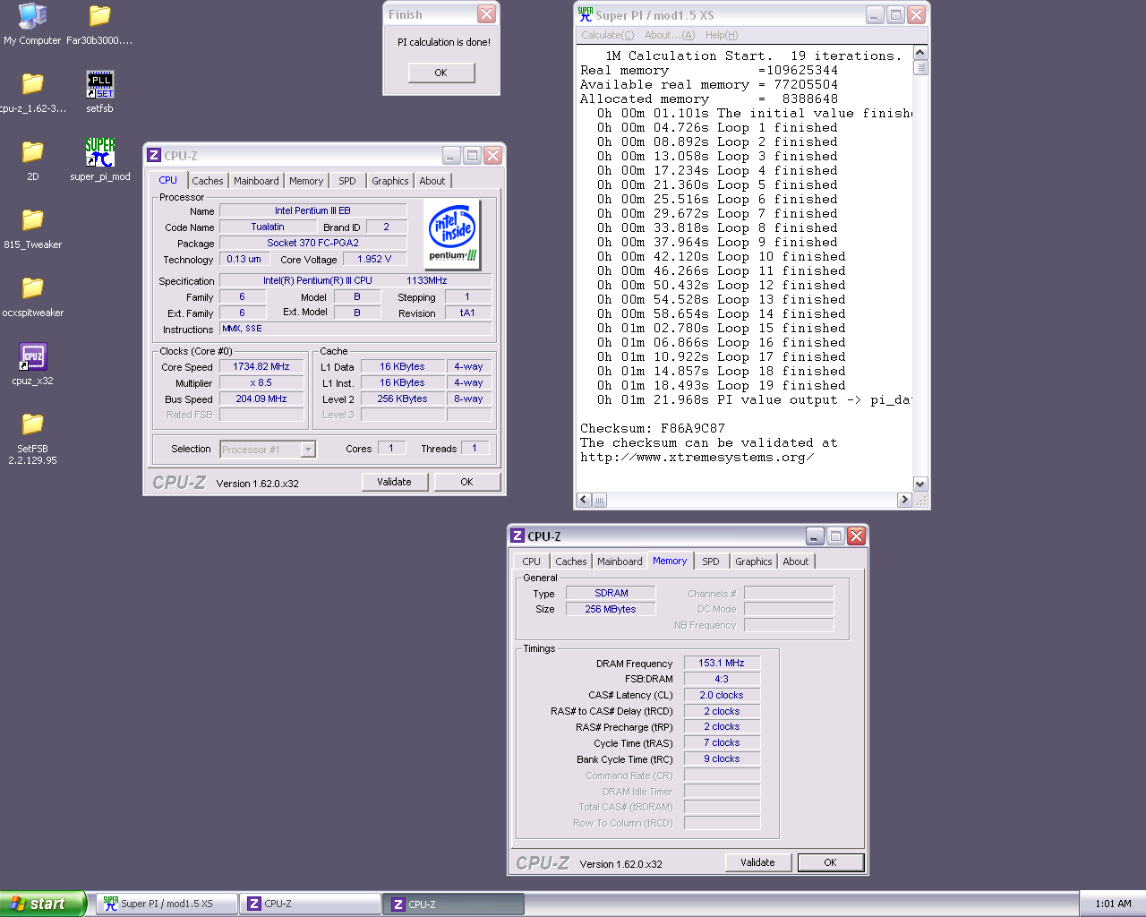This screenshot has width=1146, height=917.
Task: Click OK in the Finish dialog
Action: (441, 73)
